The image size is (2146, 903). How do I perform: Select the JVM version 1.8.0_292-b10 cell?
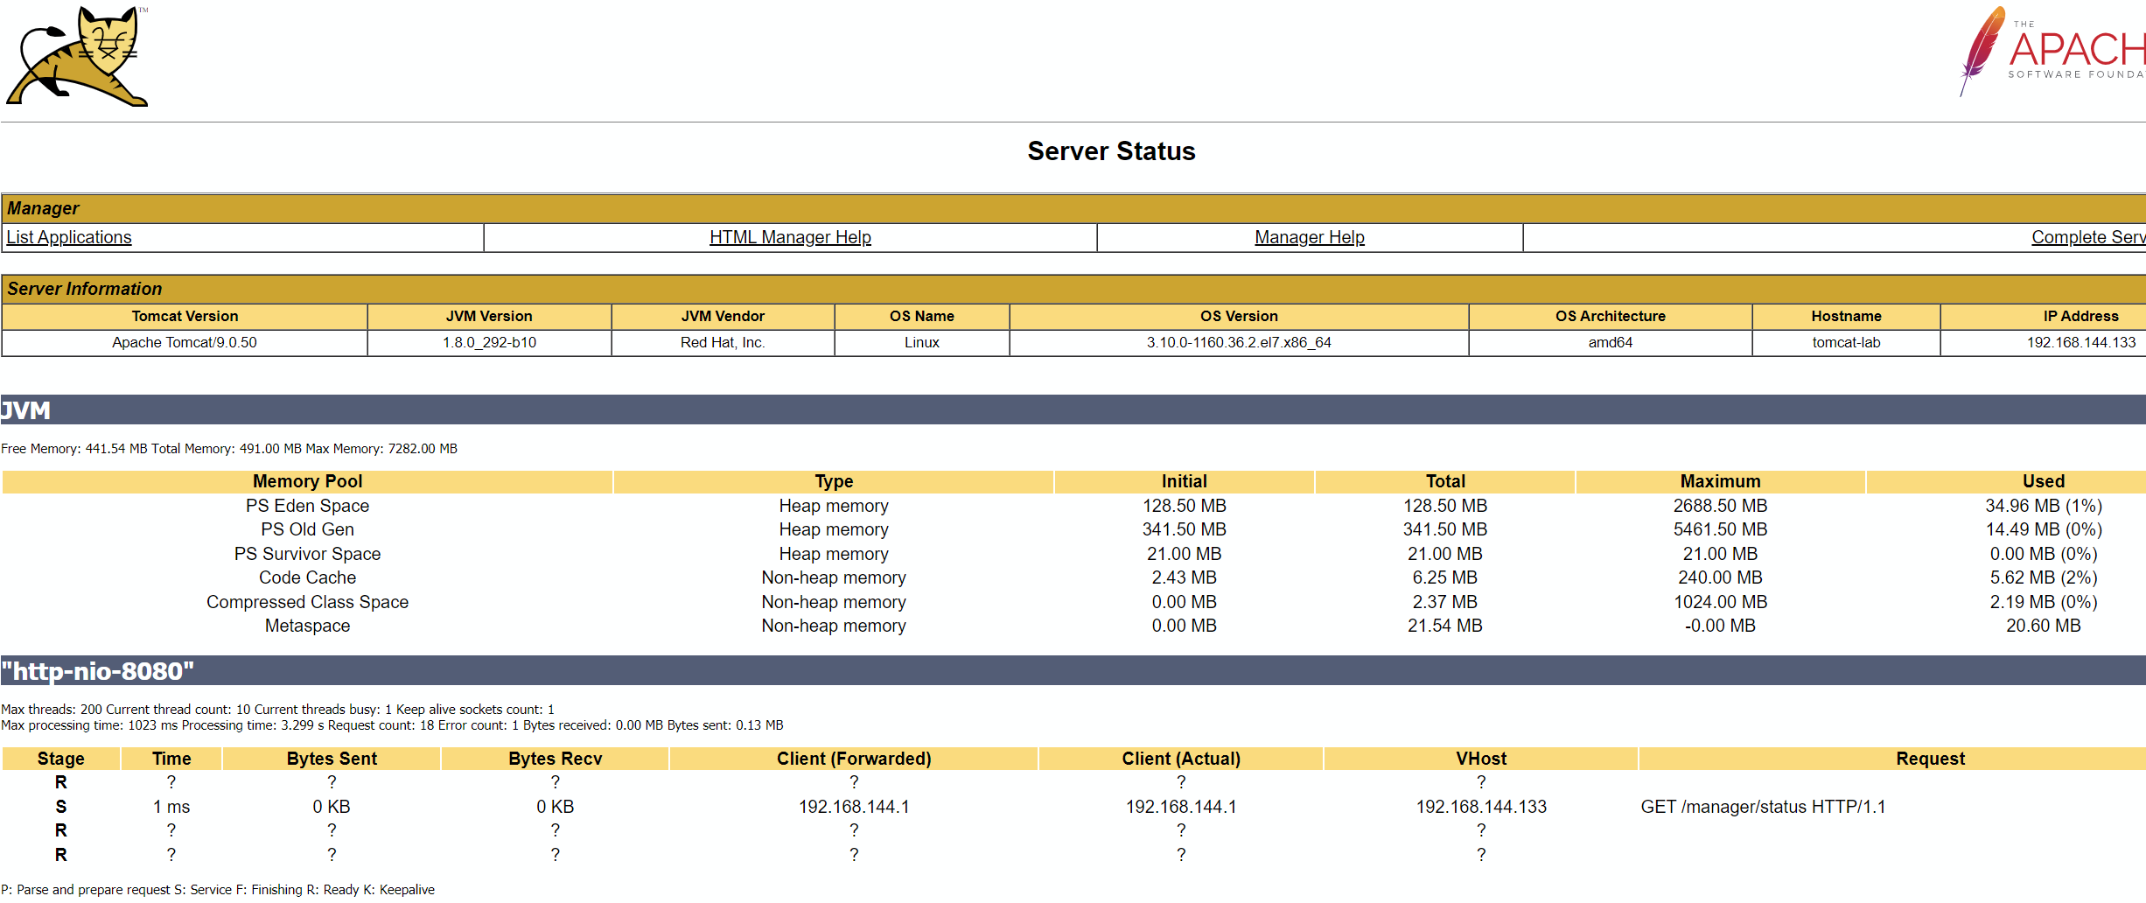(x=489, y=342)
